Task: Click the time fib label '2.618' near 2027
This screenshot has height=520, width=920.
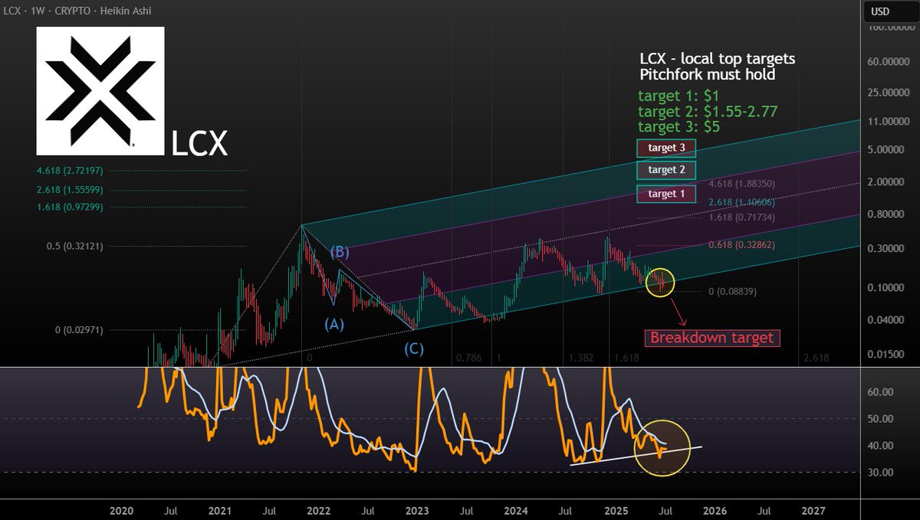Action: pos(816,358)
